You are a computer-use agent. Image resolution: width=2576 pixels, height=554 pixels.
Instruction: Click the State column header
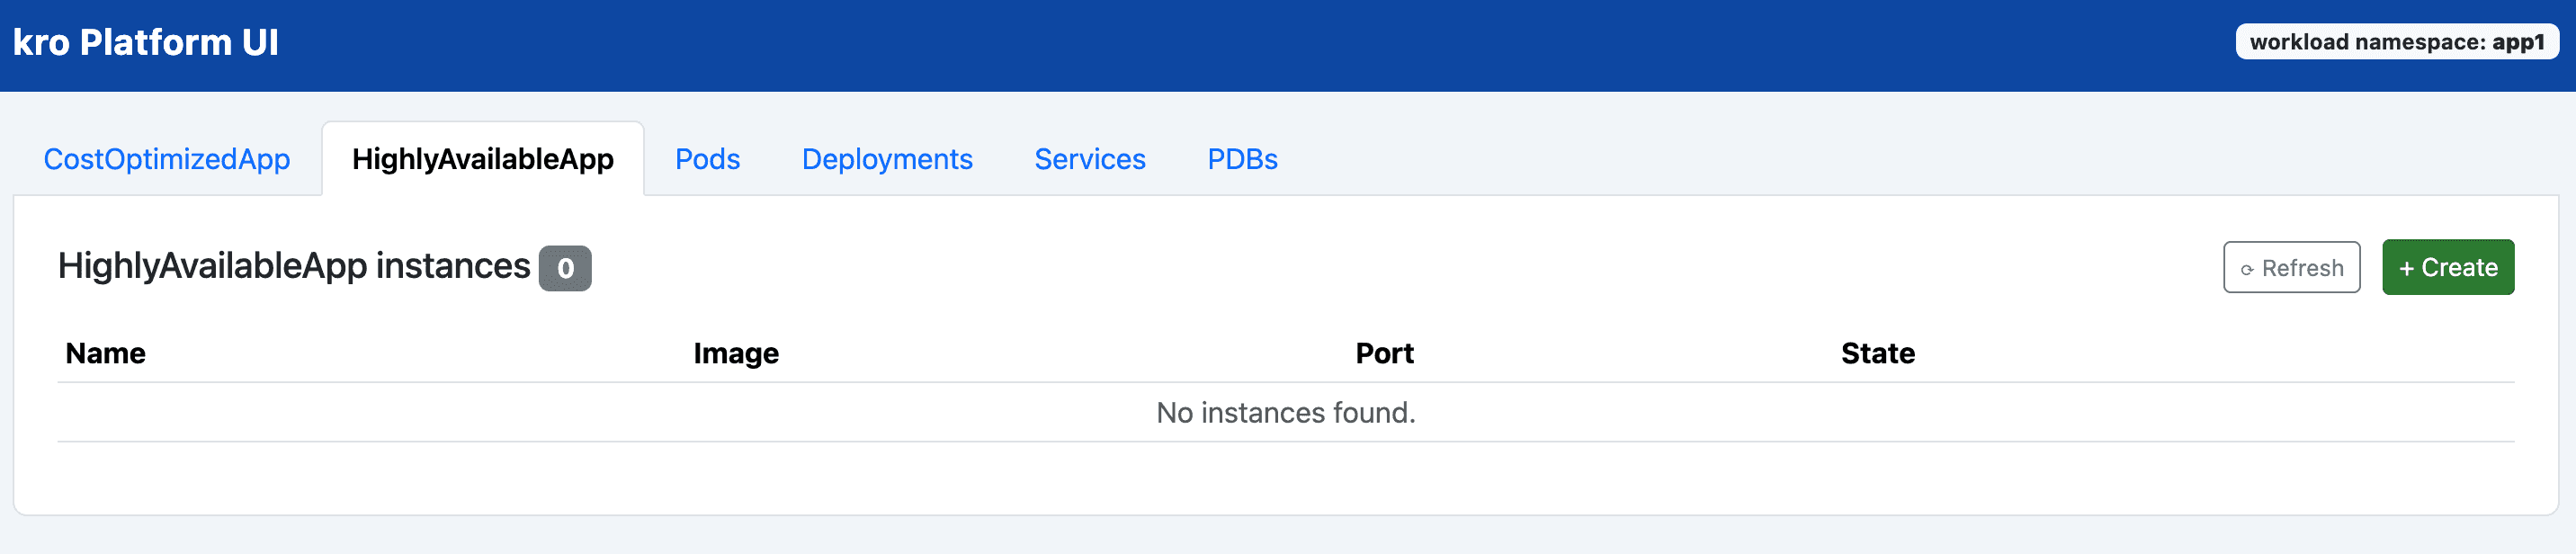pos(1877,353)
